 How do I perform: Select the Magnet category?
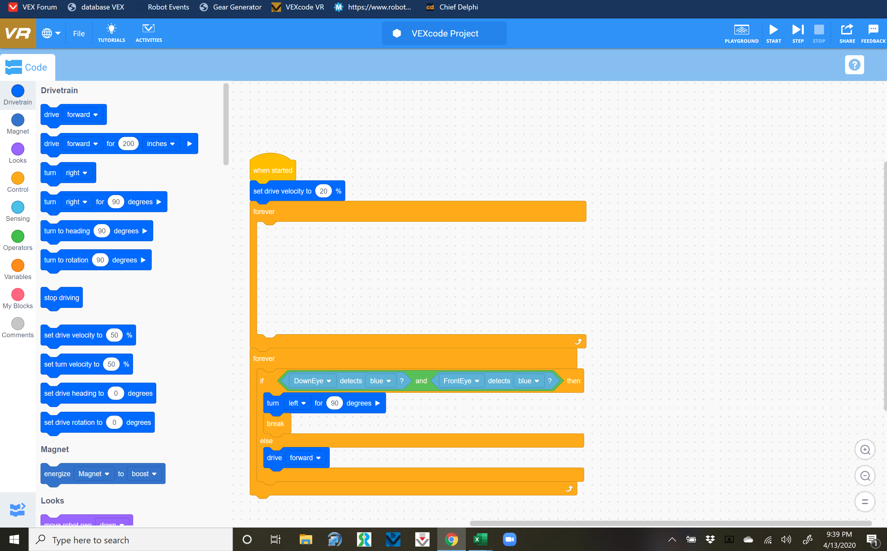click(18, 124)
